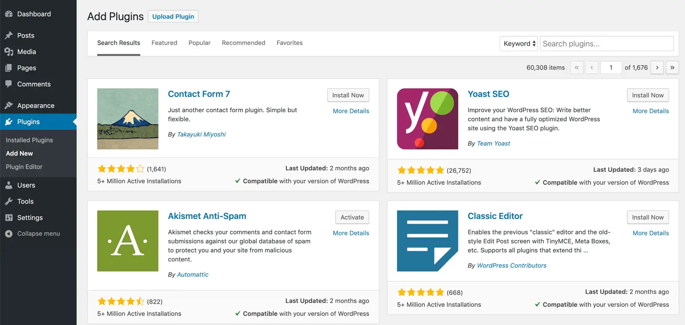Switch to the Featured tab
This screenshot has height=325, width=685.
pos(164,43)
